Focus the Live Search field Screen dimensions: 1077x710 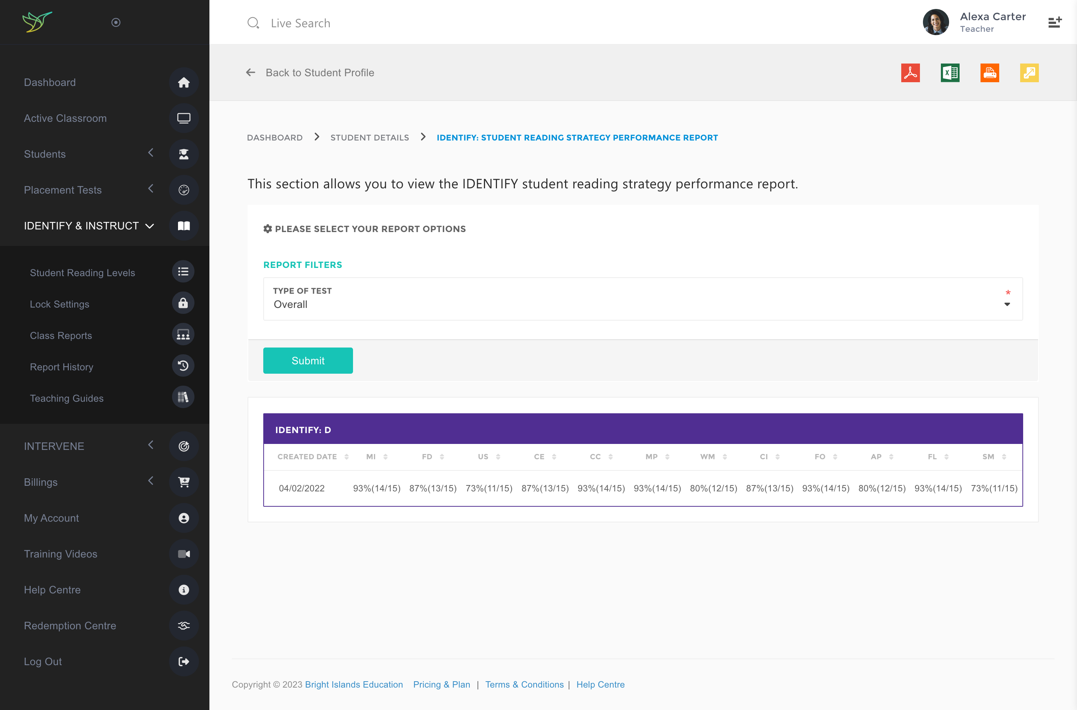(300, 23)
